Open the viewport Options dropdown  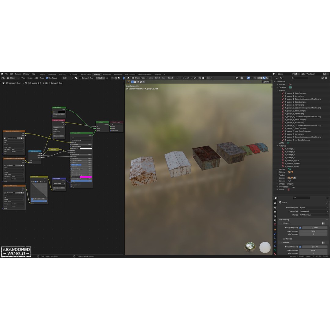click(267, 82)
